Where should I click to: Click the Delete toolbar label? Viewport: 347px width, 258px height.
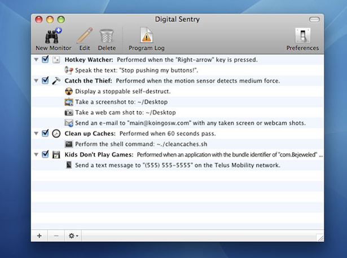[107, 48]
